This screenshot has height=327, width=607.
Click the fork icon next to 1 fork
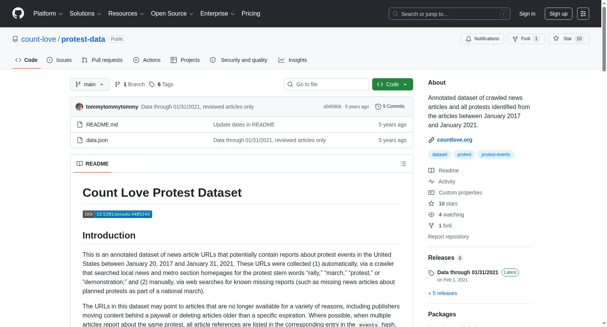point(431,226)
